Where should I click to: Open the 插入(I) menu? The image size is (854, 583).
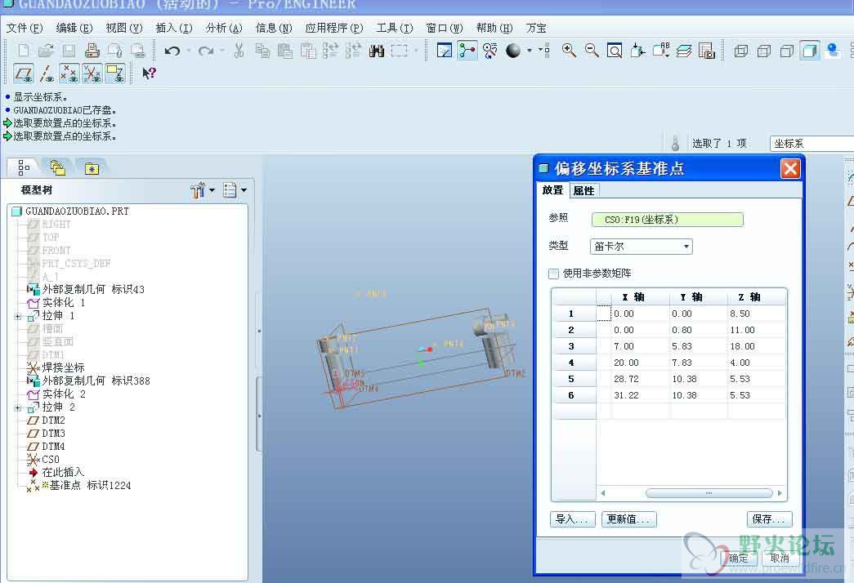point(174,28)
